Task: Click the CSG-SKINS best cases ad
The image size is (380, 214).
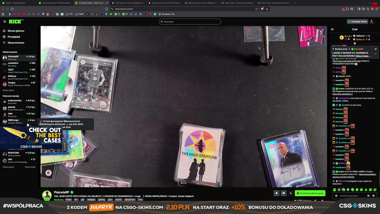Action: [x=31, y=138]
